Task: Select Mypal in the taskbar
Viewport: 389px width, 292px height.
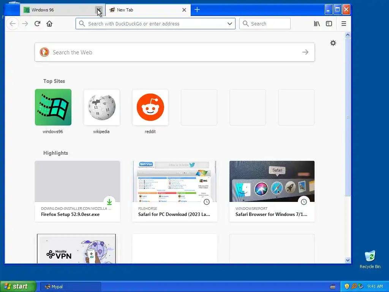Action: (x=70, y=287)
